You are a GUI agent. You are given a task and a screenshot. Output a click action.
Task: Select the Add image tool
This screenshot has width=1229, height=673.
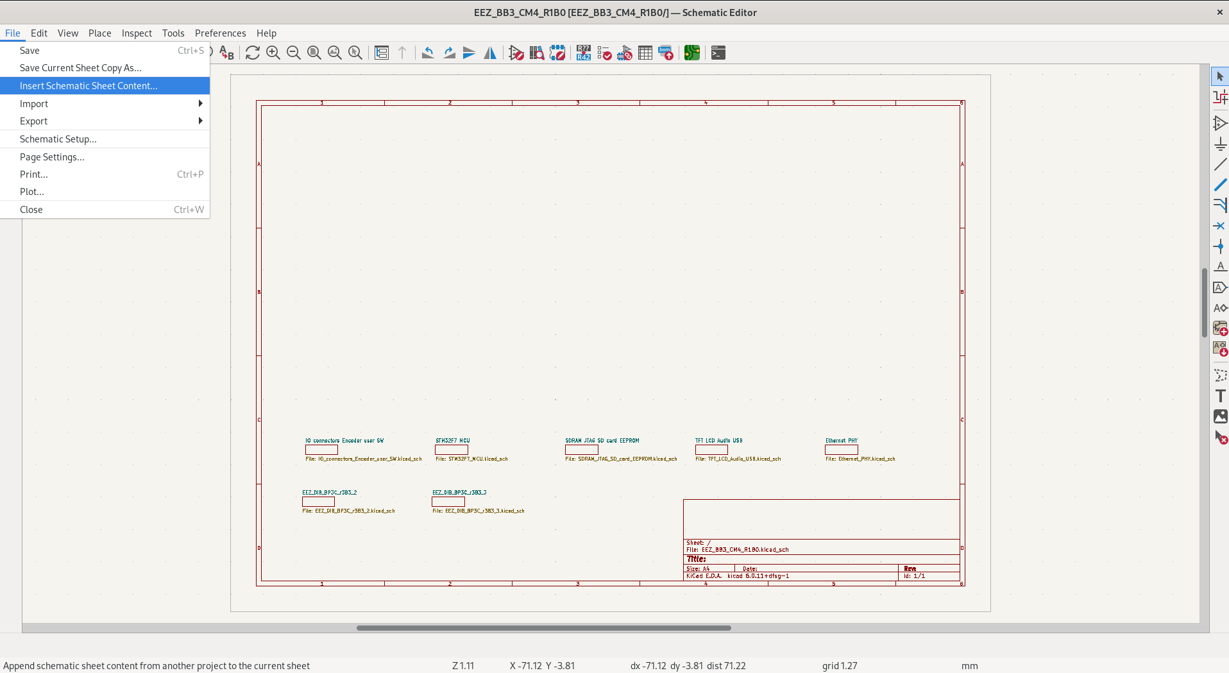pyautogui.click(x=1220, y=416)
